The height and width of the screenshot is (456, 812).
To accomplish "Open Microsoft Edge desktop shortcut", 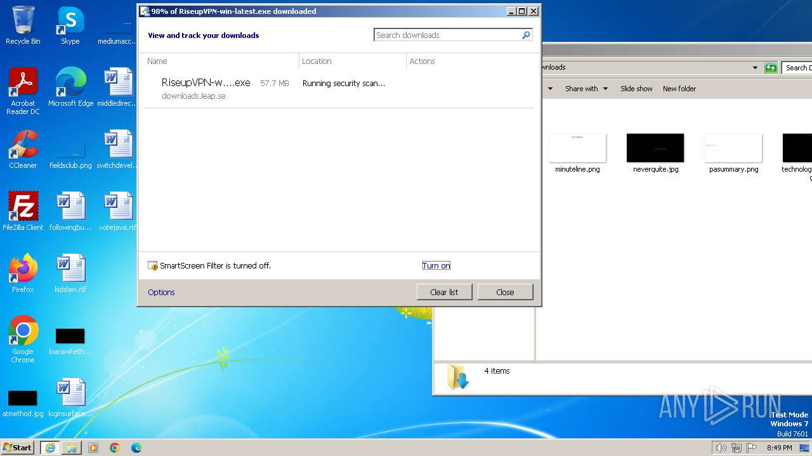I will coord(70,87).
